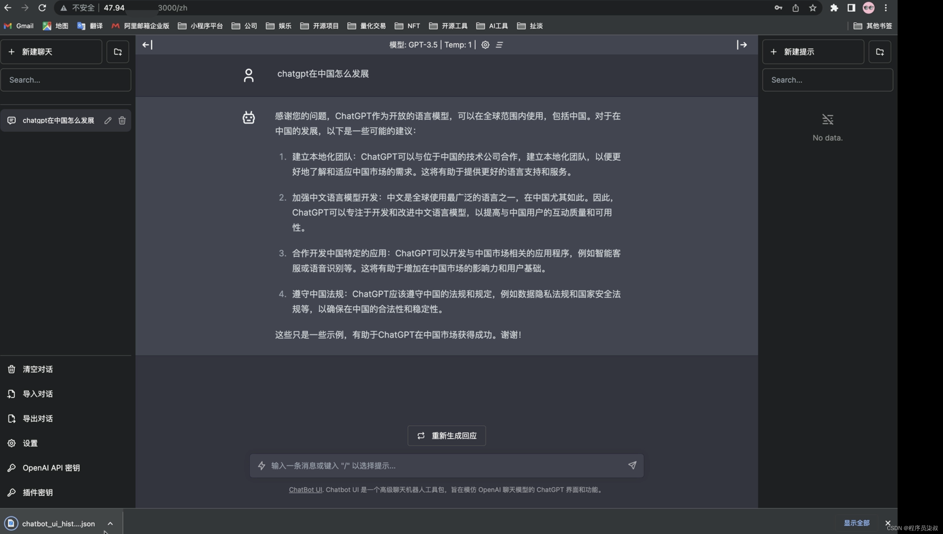Open the browser extensions puzzle icon

pyautogui.click(x=834, y=8)
